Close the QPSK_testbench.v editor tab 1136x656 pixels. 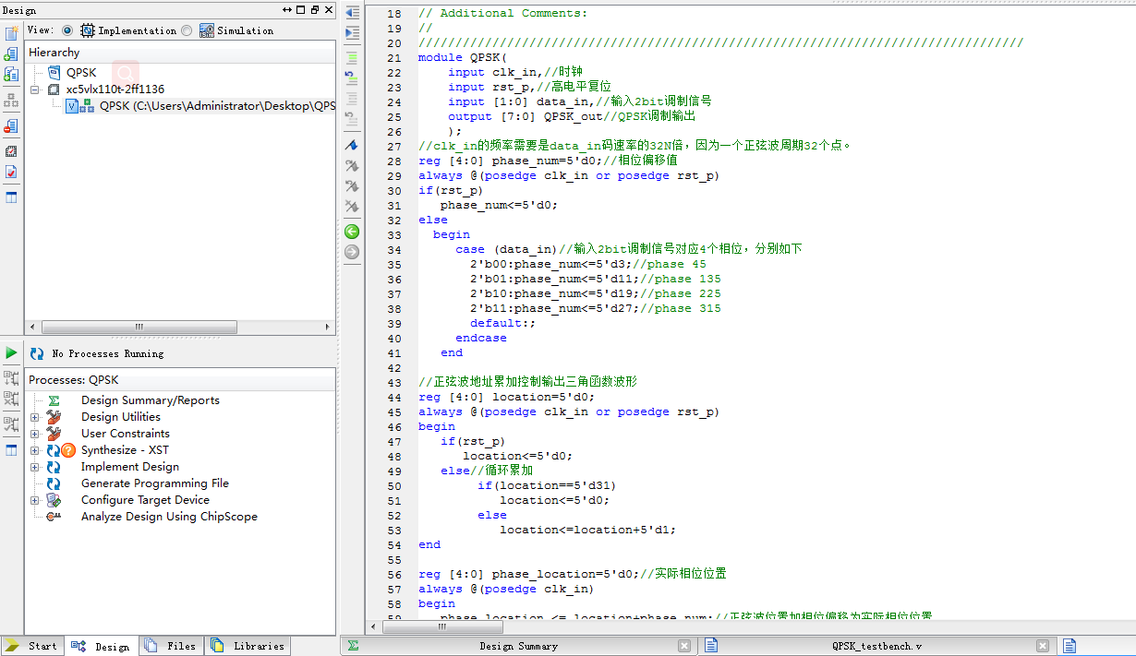coord(1042,646)
